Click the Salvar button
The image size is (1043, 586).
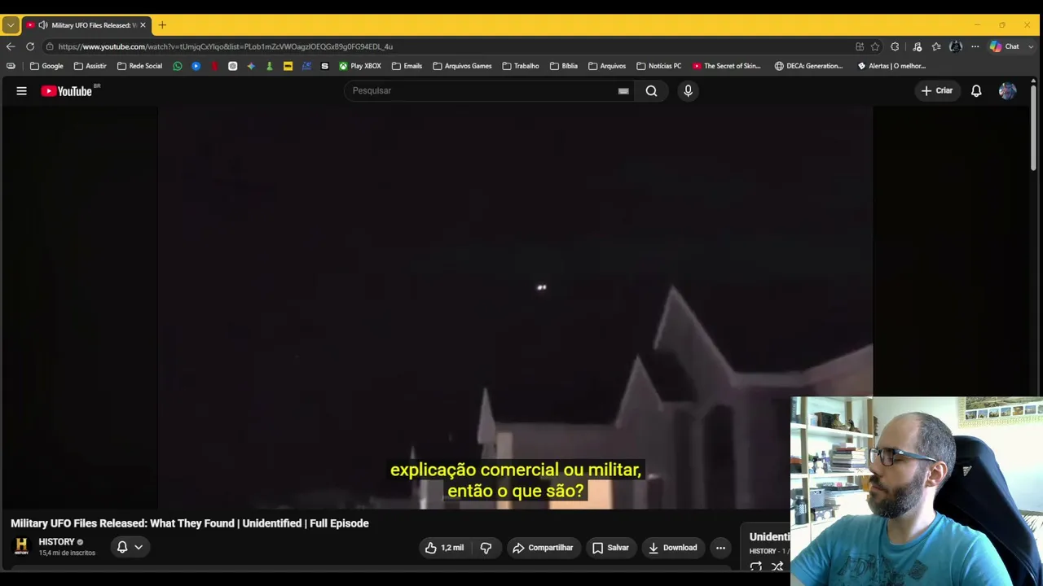click(x=610, y=548)
